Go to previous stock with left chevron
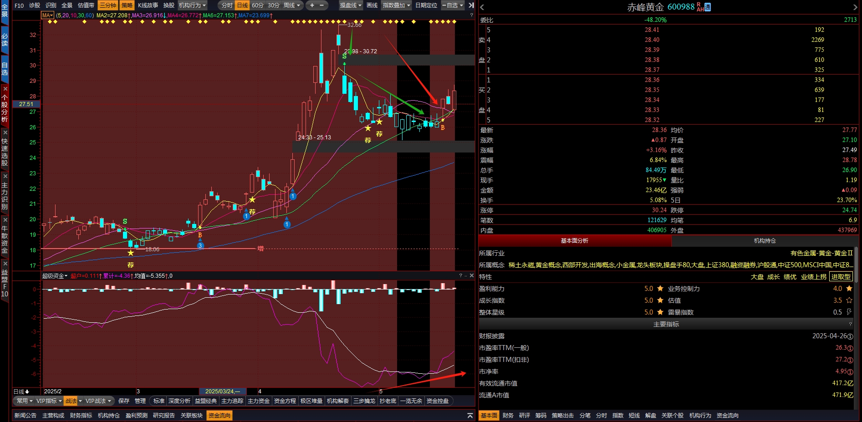 (x=482, y=7)
